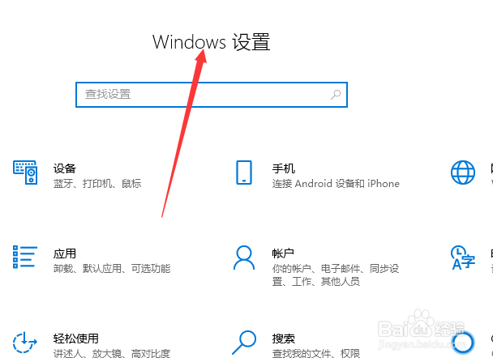This screenshot has height=362, width=493.
Task: Select the 搜索 heading text
Action: (284, 339)
